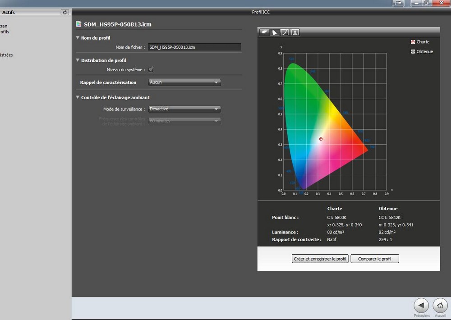
Task: Toggle the Charte legend marker
Action: click(x=413, y=41)
